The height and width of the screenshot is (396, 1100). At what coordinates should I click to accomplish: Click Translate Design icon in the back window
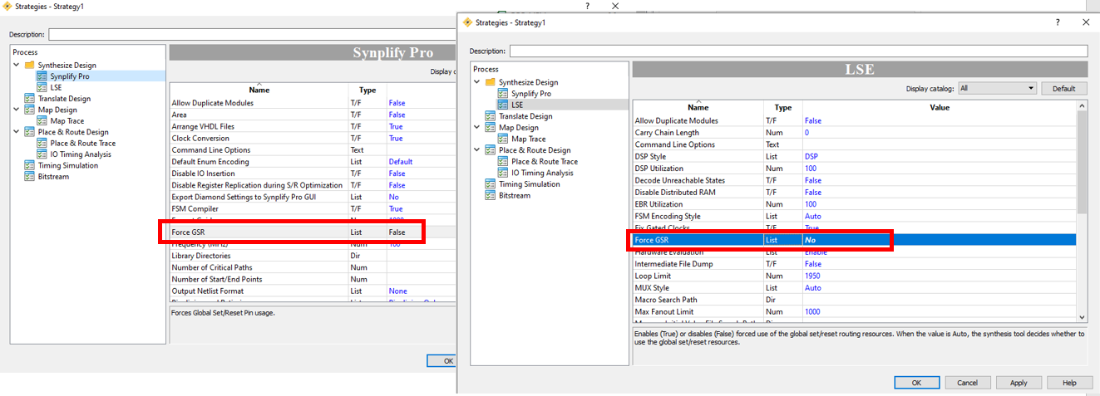(x=30, y=99)
